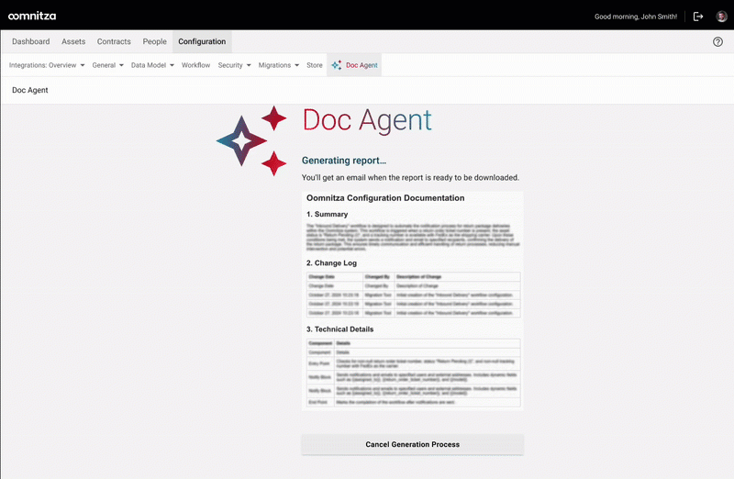734x479 pixels.
Task: Click the logout icon in header
Action: (698, 17)
